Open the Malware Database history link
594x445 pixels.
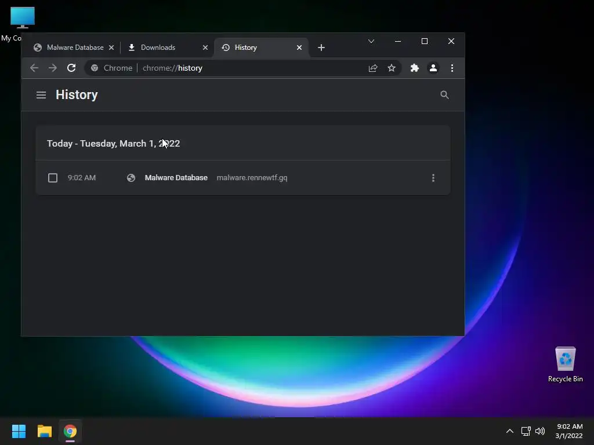click(176, 178)
